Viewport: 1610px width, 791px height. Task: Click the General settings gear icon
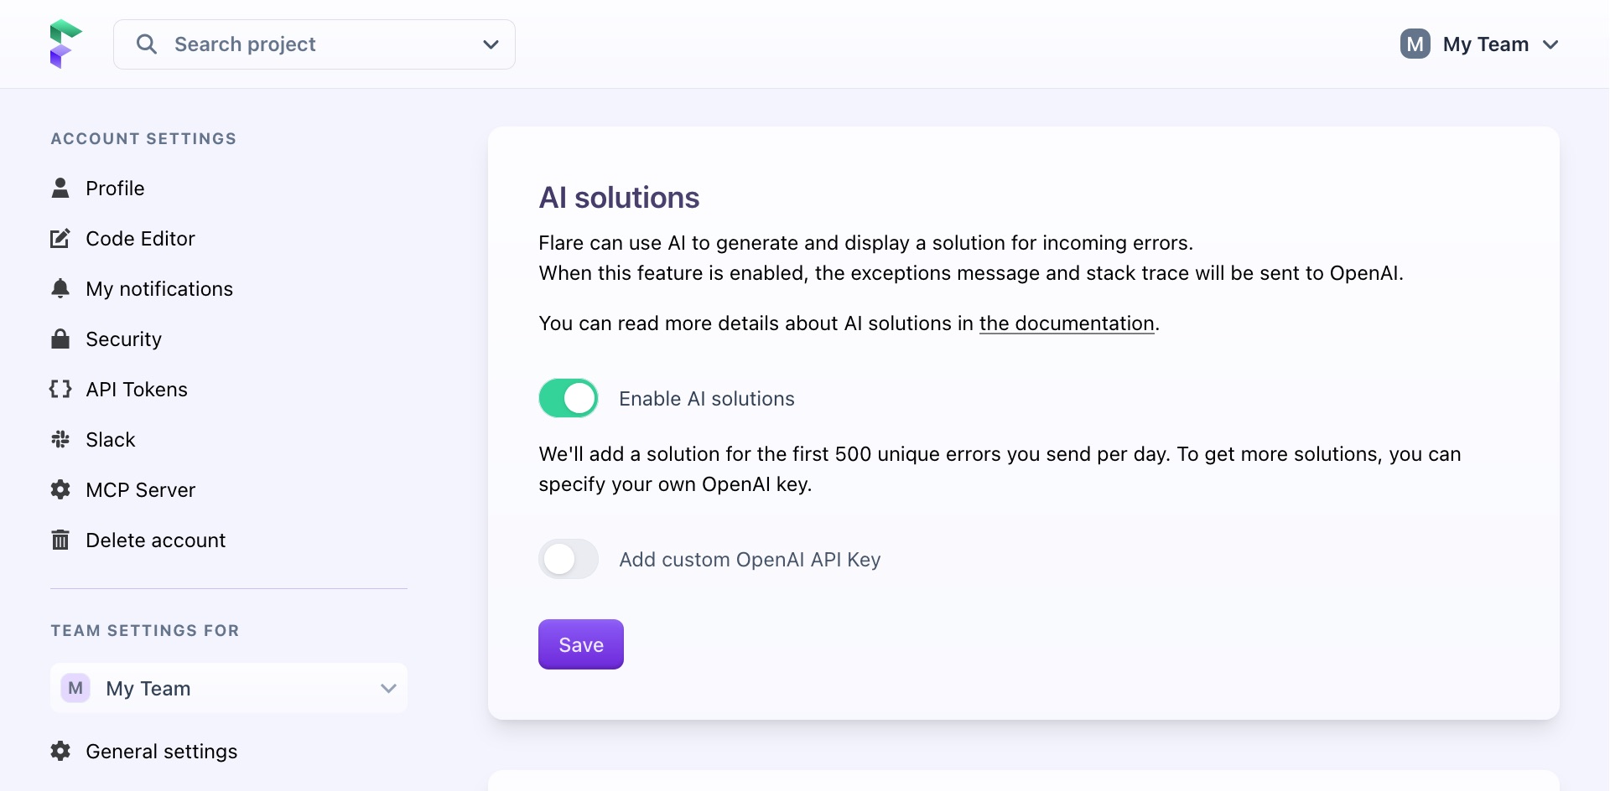[x=60, y=752]
